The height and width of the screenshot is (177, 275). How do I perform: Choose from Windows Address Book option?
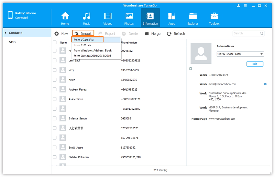(x=96, y=50)
